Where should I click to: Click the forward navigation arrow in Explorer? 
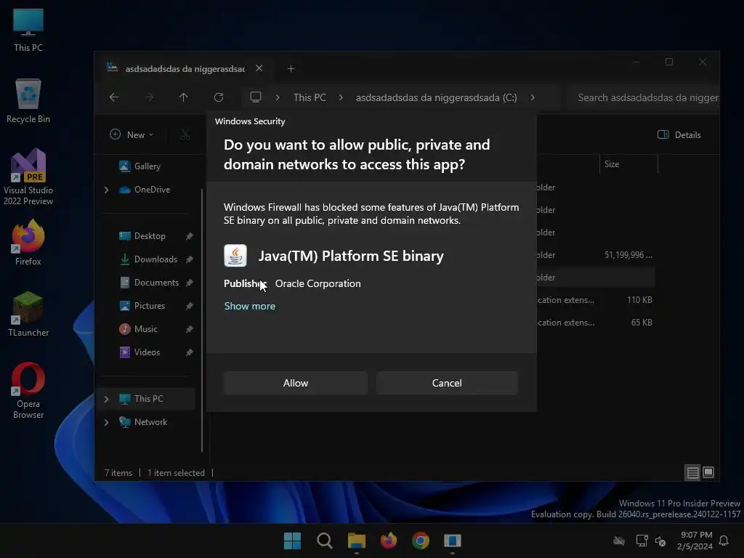[149, 97]
